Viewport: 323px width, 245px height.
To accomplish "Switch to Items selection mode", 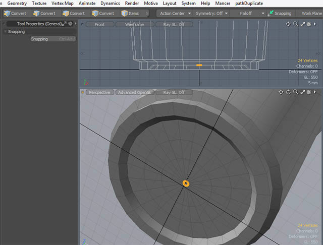I will pyautogui.click(x=130, y=14).
